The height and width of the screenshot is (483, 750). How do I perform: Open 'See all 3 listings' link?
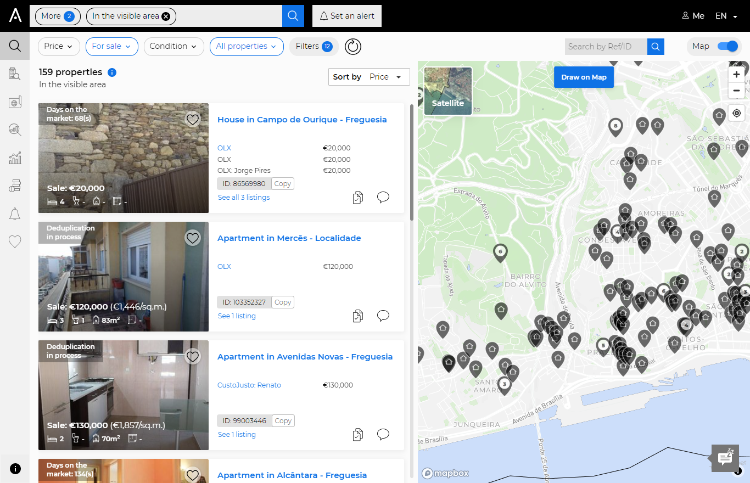(244, 198)
